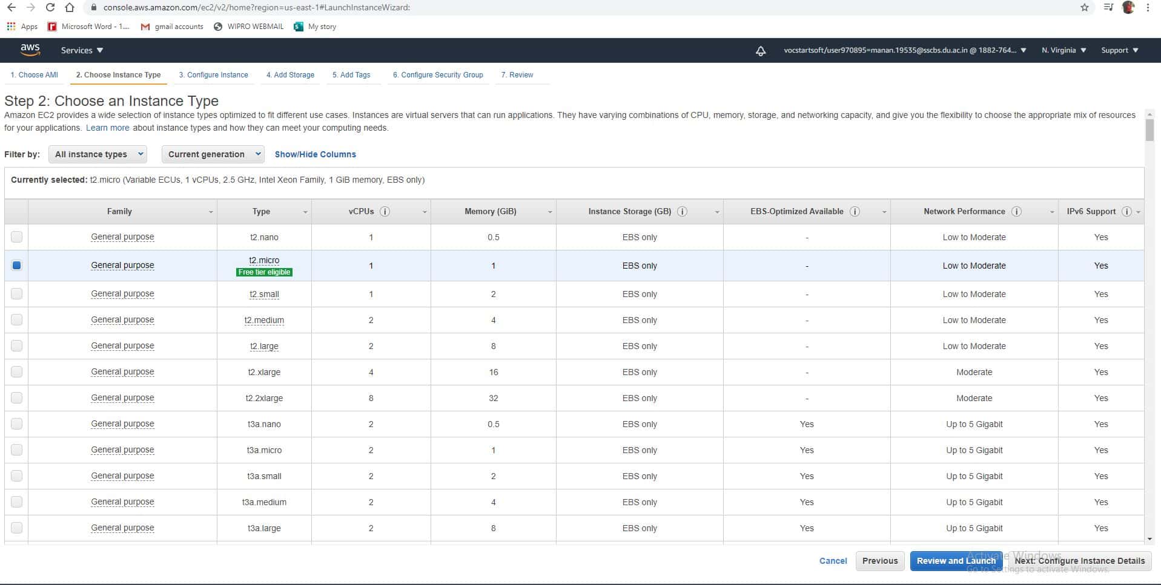Click the browser forward arrow

(31, 7)
